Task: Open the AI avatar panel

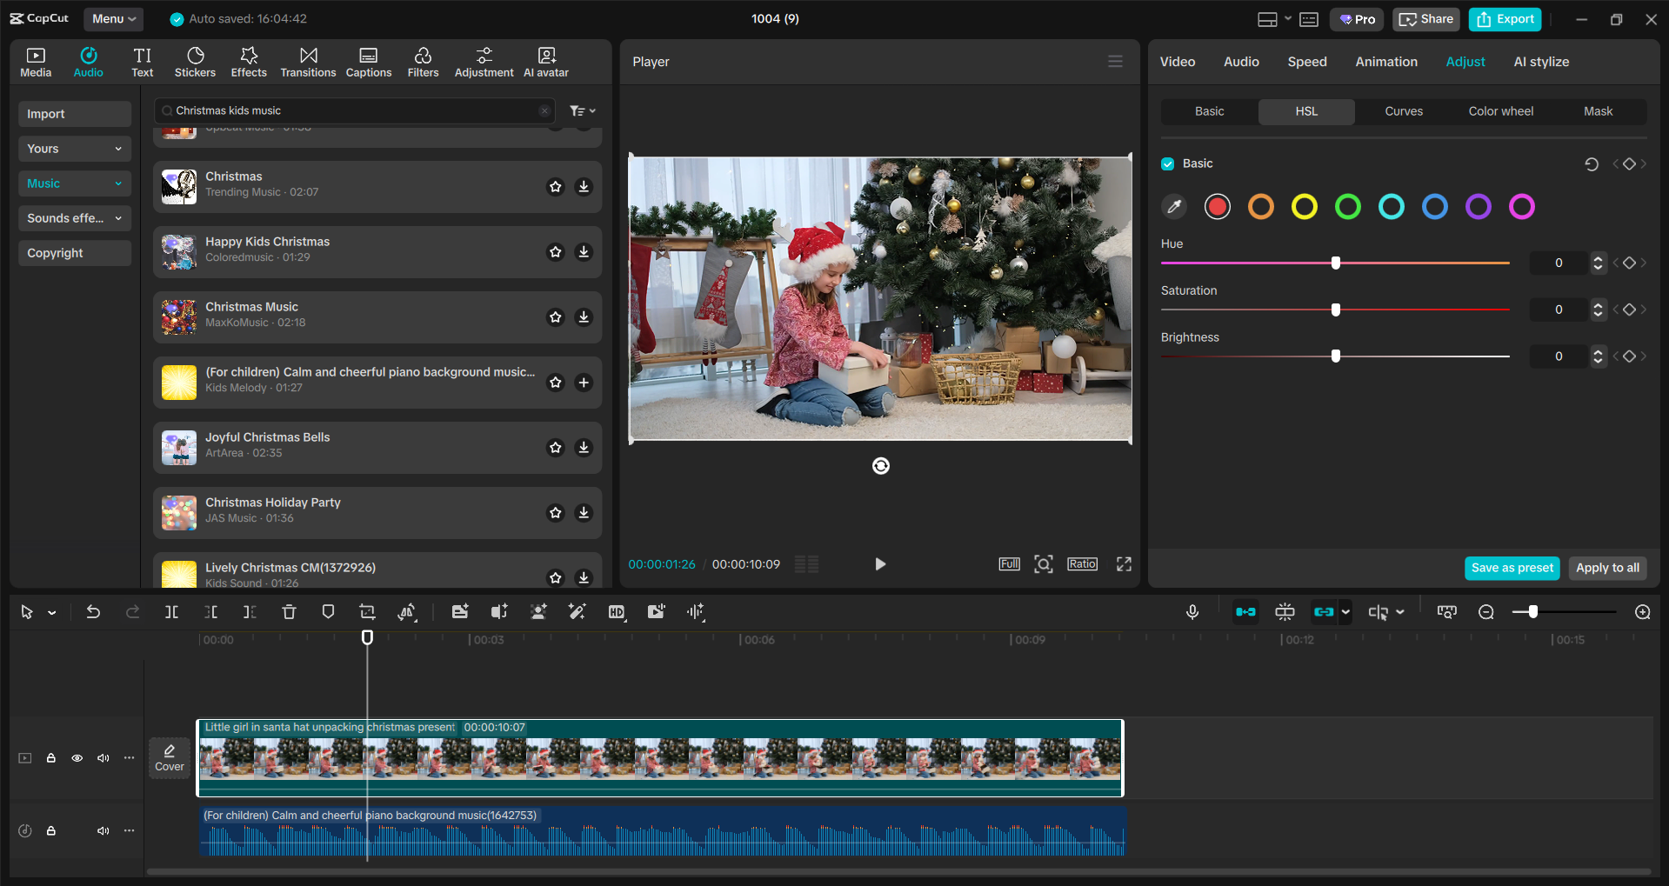Action: click(545, 61)
